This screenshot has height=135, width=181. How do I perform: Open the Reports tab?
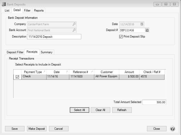[39, 10]
